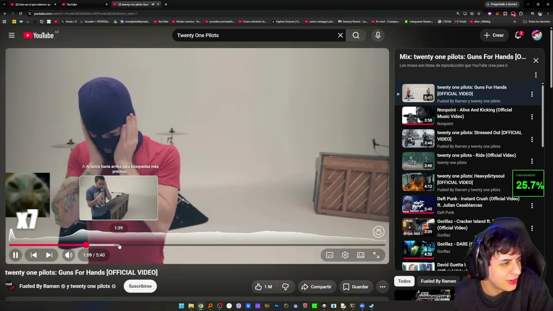Open options for Nonpoint Alive And Kicking
Screen dimensions: 553x311
(532, 117)
